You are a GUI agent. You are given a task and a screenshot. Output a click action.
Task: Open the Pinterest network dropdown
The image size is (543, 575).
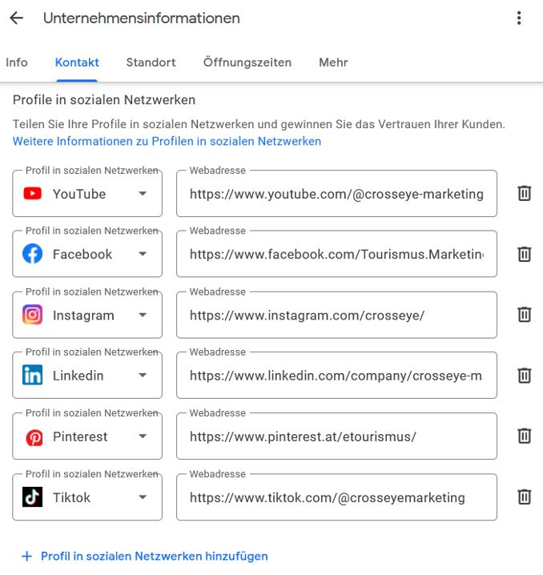tap(87, 436)
